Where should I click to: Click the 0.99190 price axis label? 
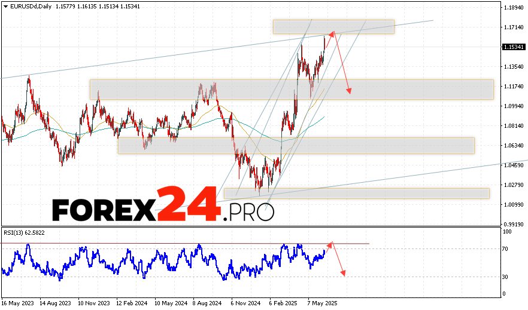(x=514, y=224)
